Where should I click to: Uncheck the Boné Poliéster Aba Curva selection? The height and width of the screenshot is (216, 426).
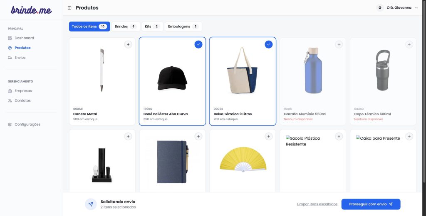click(198, 44)
